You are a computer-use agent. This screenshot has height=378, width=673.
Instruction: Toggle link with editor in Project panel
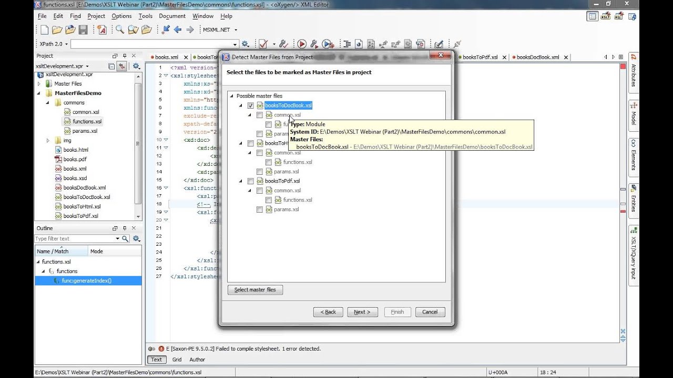point(121,66)
